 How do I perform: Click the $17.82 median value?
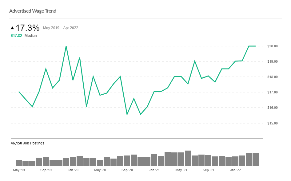pos(16,36)
